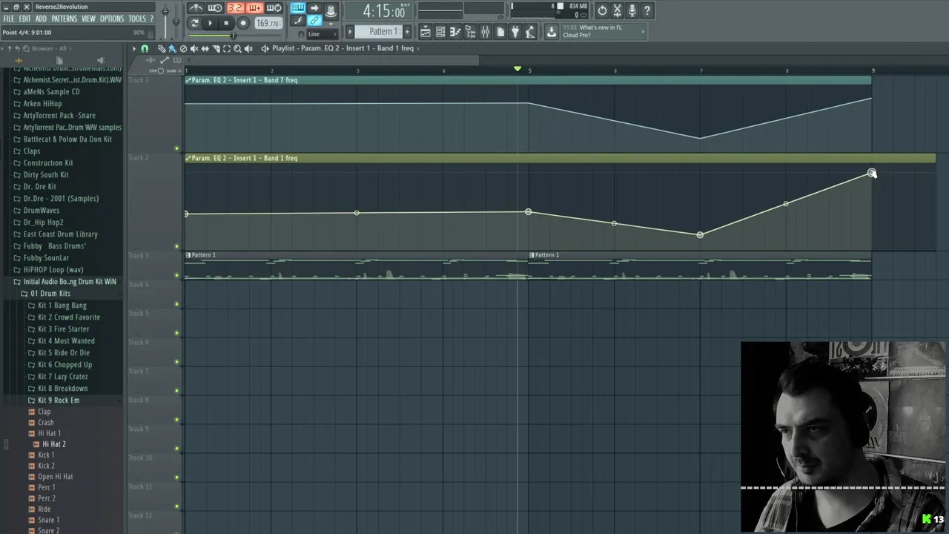Toggle the overdub recording button
This screenshot has width=949, height=534.
[x=255, y=8]
